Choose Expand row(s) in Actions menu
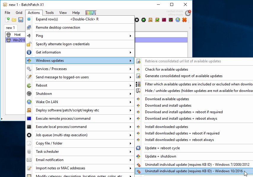 (x=80, y=19)
